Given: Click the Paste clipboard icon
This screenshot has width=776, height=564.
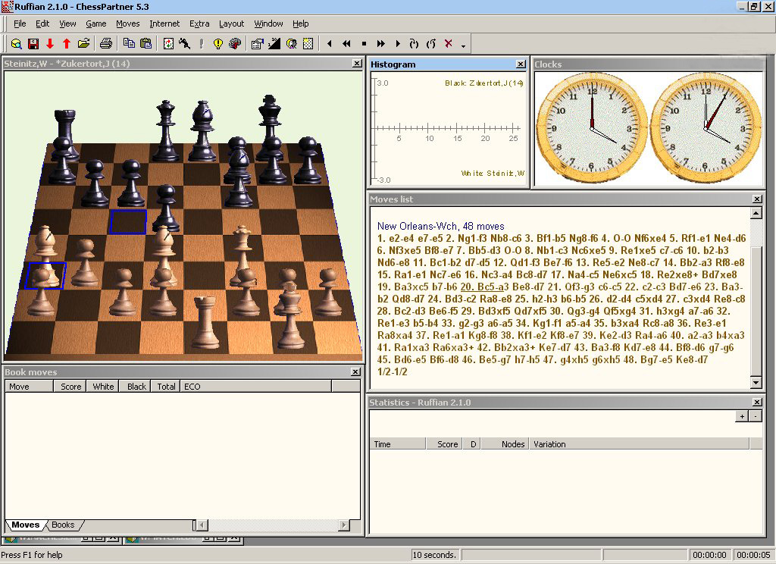Looking at the screenshot, I should 146,44.
